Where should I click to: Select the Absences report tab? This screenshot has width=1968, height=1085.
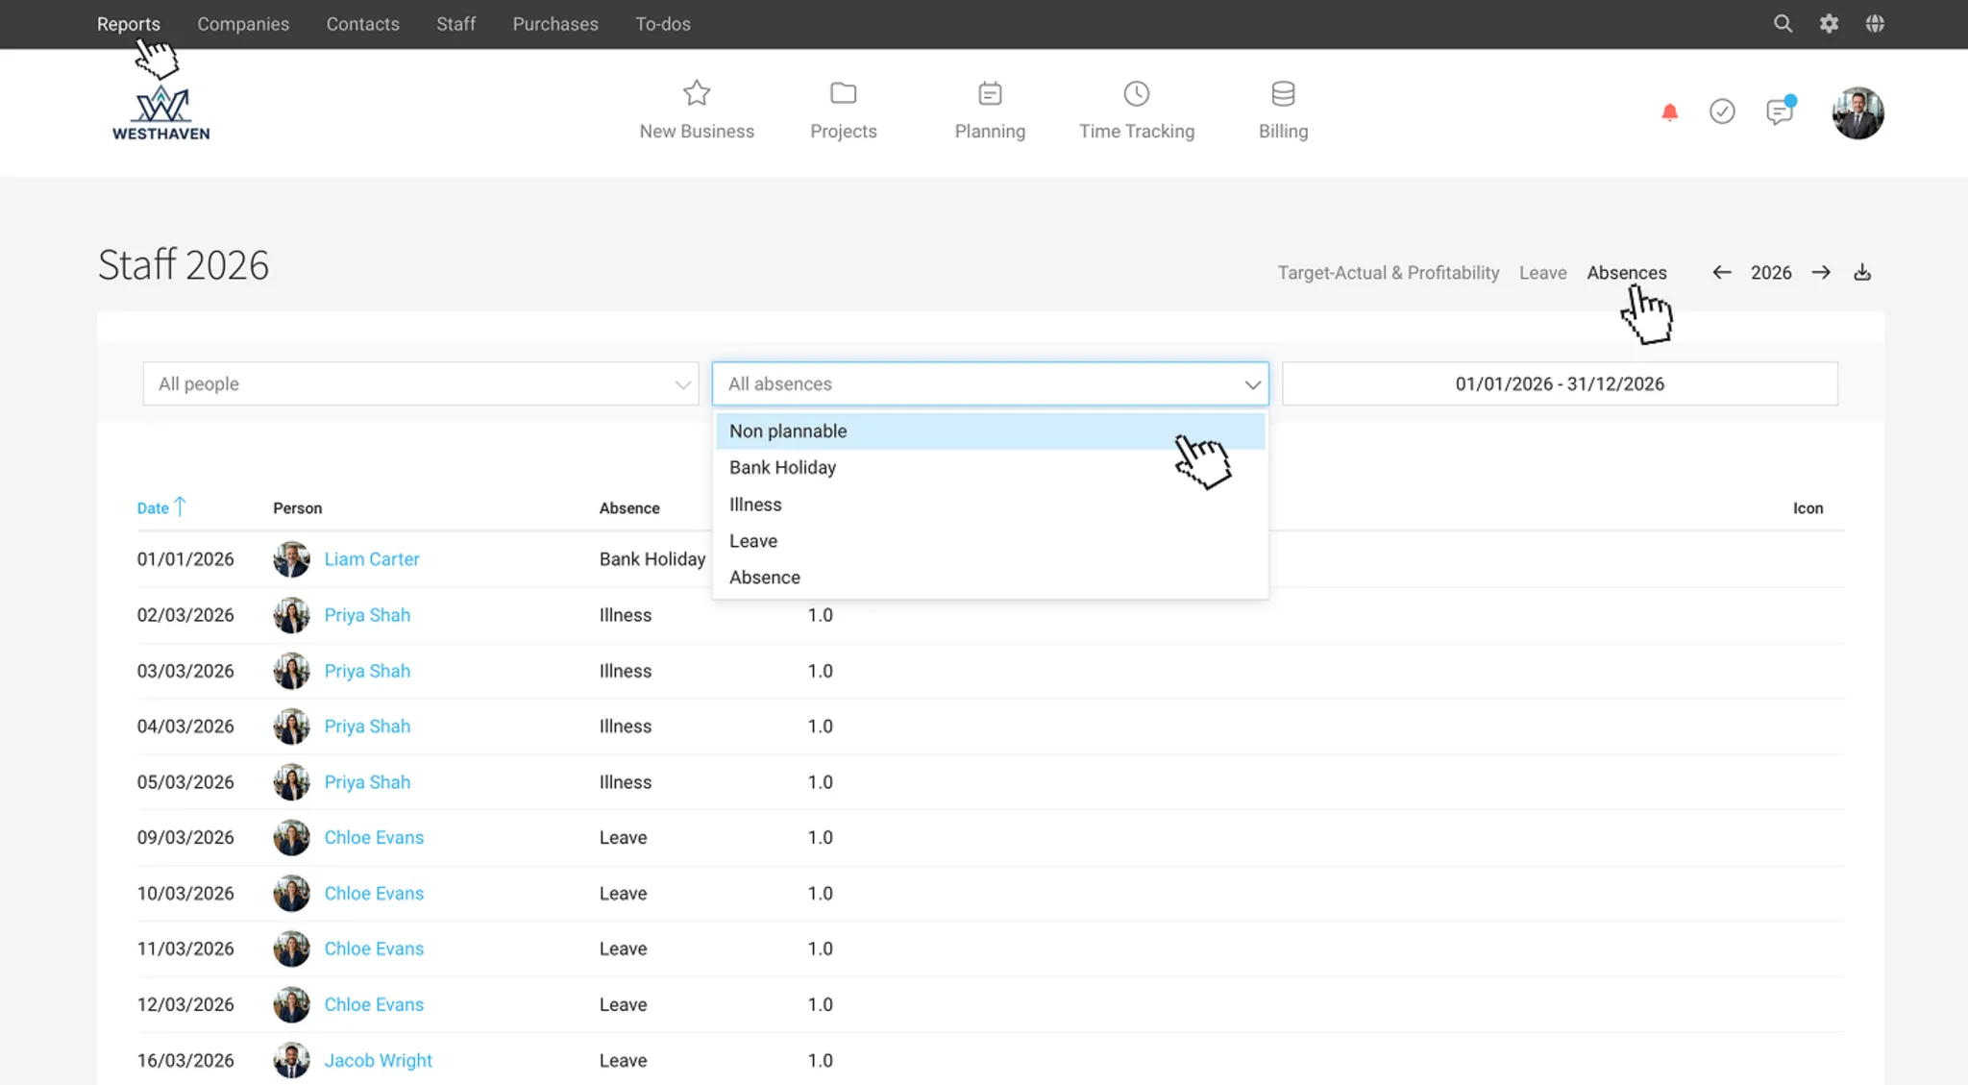(1627, 273)
